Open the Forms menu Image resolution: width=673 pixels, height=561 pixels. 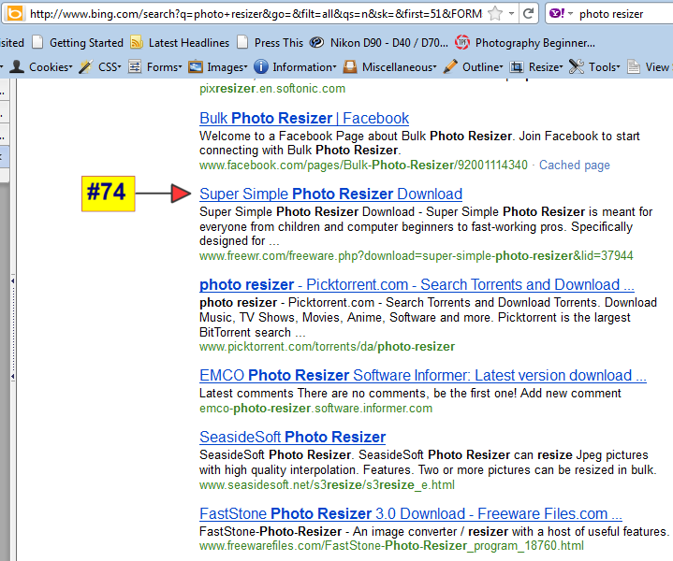pyautogui.click(x=165, y=67)
